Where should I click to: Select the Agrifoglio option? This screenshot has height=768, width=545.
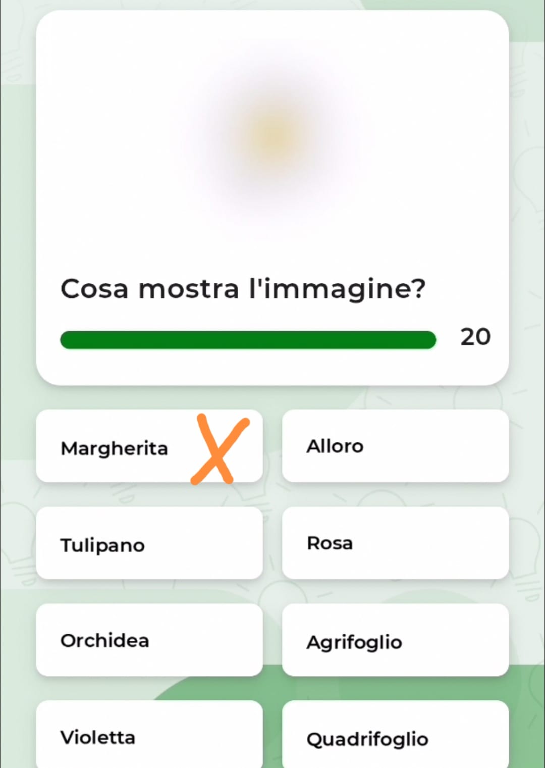[354, 642]
